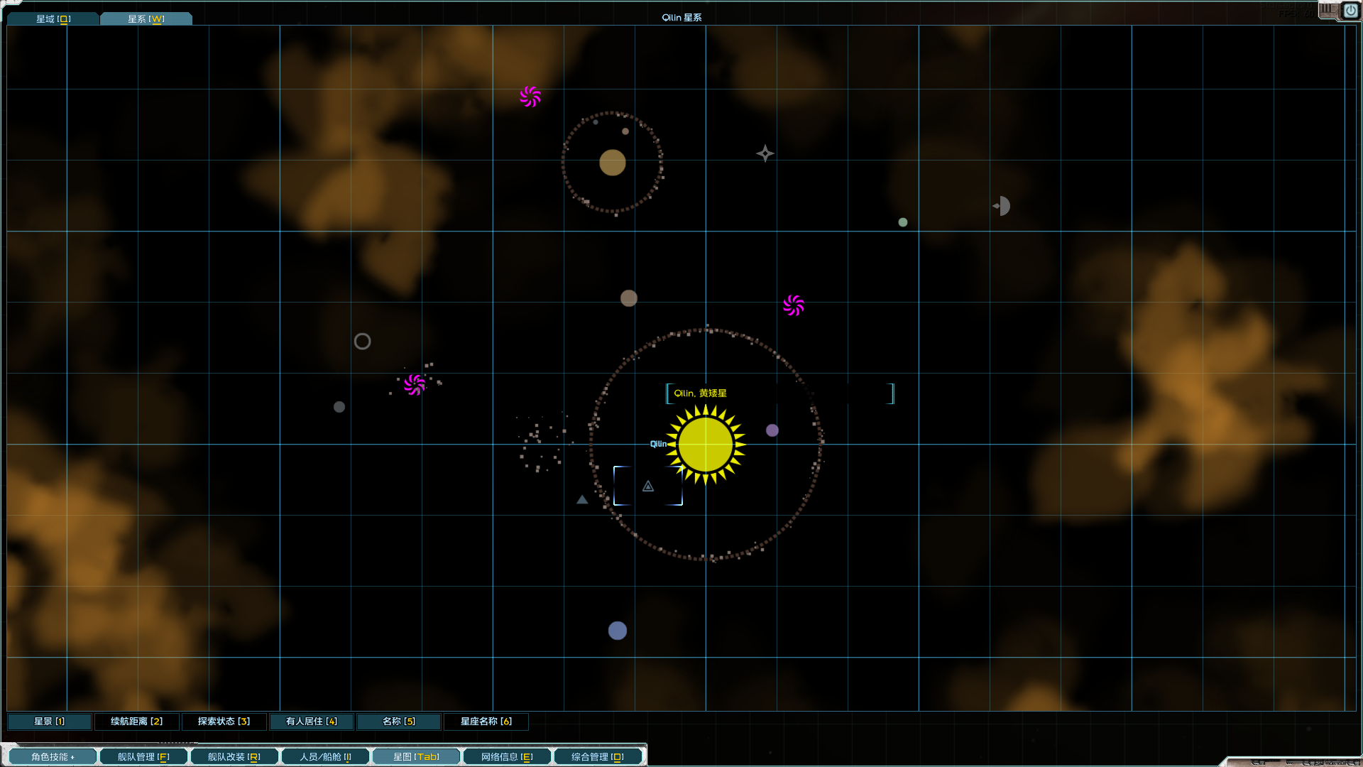Select the Qilin yellow star
The height and width of the screenshot is (767, 1363).
point(705,445)
